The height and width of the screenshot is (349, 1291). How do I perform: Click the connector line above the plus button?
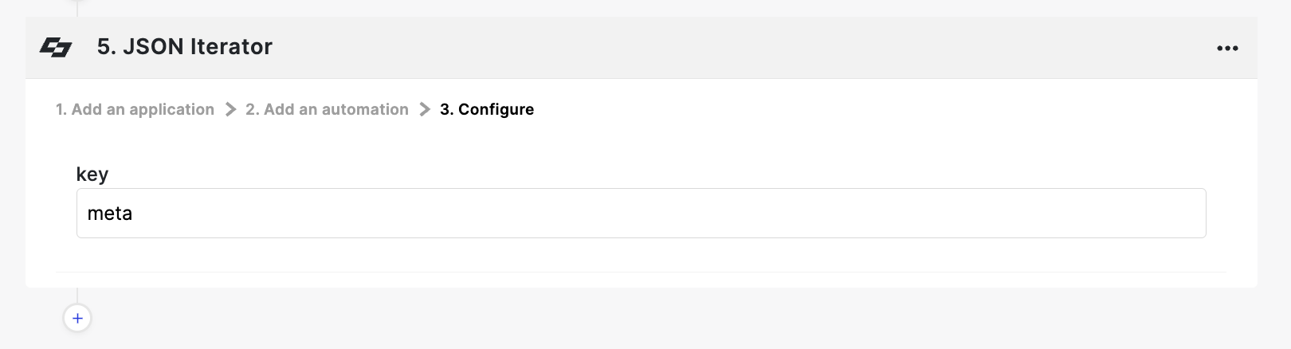[x=77, y=296]
